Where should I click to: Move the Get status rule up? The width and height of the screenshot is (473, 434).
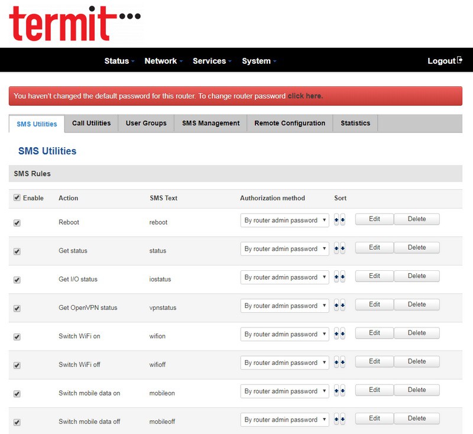coord(336,249)
